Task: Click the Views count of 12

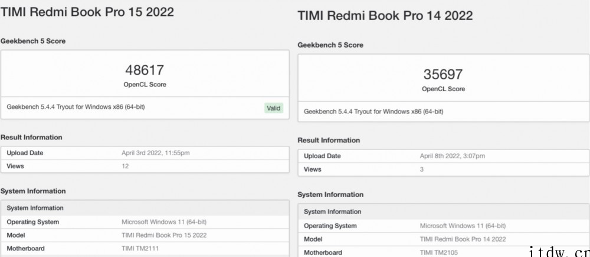Action: click(125, 166)
